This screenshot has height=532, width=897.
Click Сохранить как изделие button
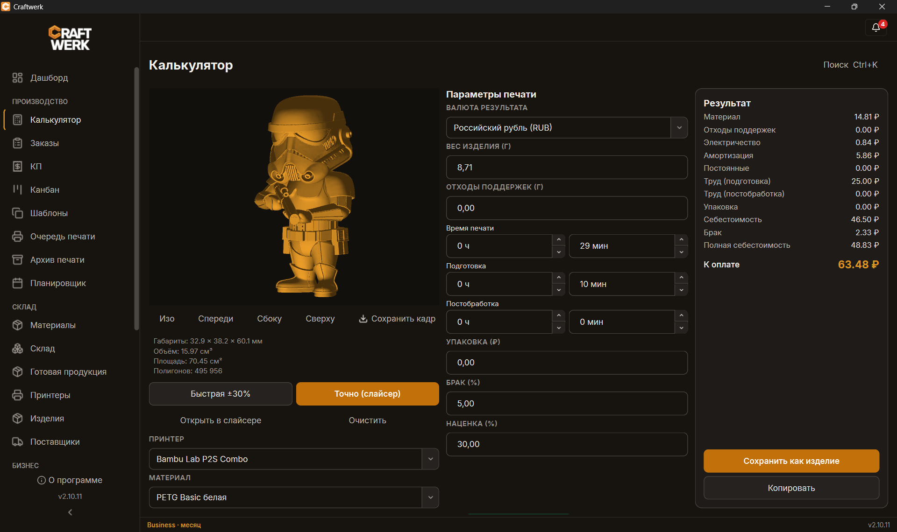point(791,461)
